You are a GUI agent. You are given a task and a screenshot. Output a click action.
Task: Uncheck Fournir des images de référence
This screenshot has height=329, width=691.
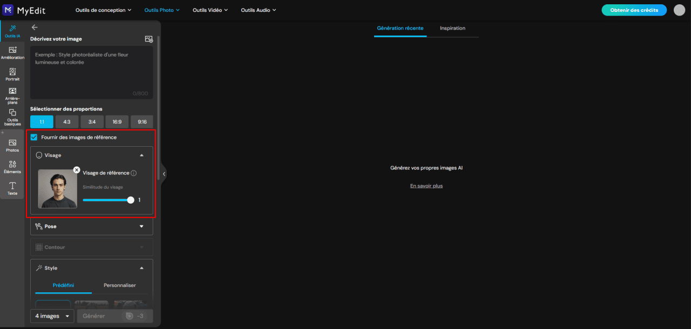(x=34, y=137)
